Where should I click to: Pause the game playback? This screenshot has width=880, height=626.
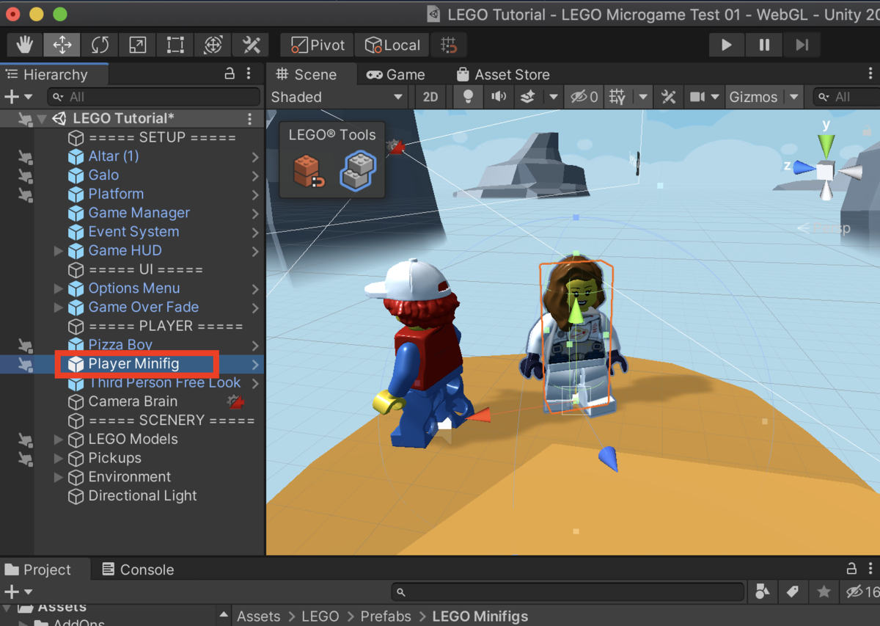pyautogui.click(x=764, y=45)
